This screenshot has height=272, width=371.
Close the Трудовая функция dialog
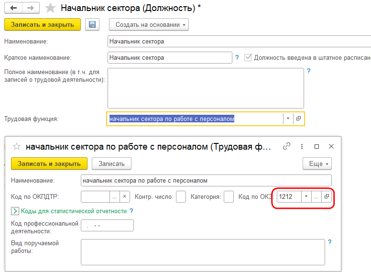(331, 146)
